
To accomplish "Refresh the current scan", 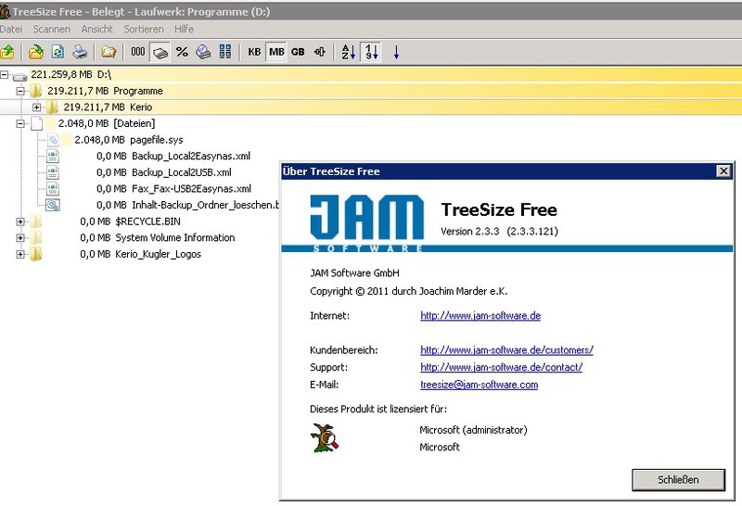I will (x=58, y=52).
